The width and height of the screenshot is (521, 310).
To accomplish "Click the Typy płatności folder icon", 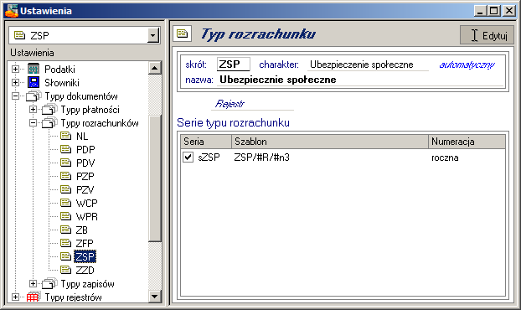I will coord(49,109).
